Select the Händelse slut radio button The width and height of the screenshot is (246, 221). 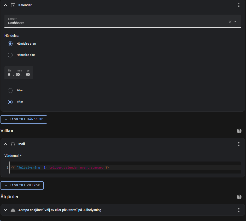click(10, 55)
